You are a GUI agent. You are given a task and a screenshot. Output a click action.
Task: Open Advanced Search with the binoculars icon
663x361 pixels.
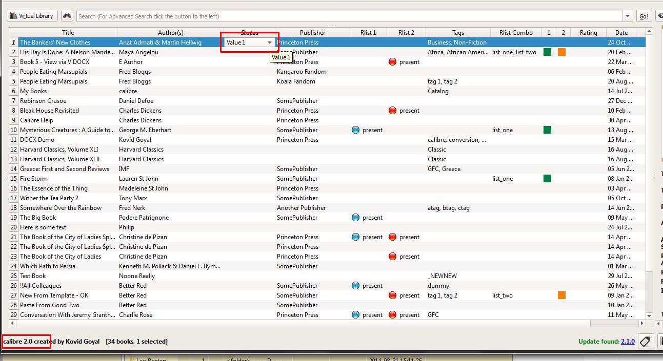pos(67,16)
